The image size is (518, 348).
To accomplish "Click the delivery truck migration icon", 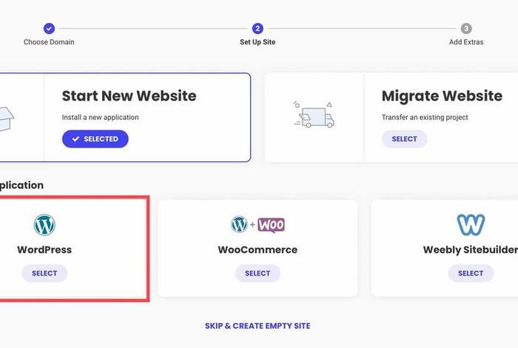I will pyautogui.click(x=314, y=115).
